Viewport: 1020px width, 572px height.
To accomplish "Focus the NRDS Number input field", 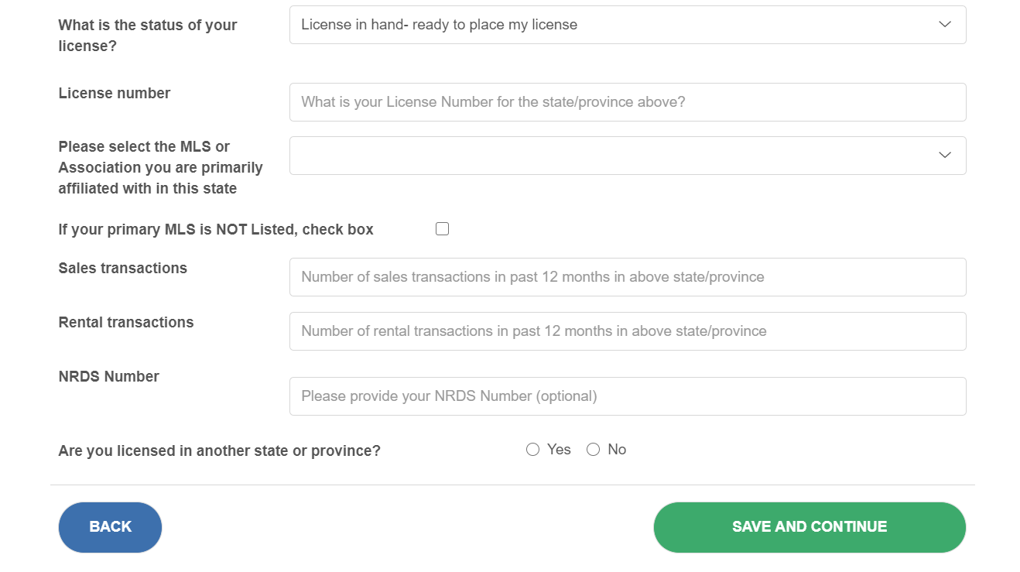I will (x=627, y=396).
